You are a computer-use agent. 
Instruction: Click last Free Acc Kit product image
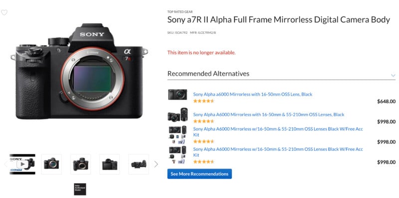coord(178,155)
